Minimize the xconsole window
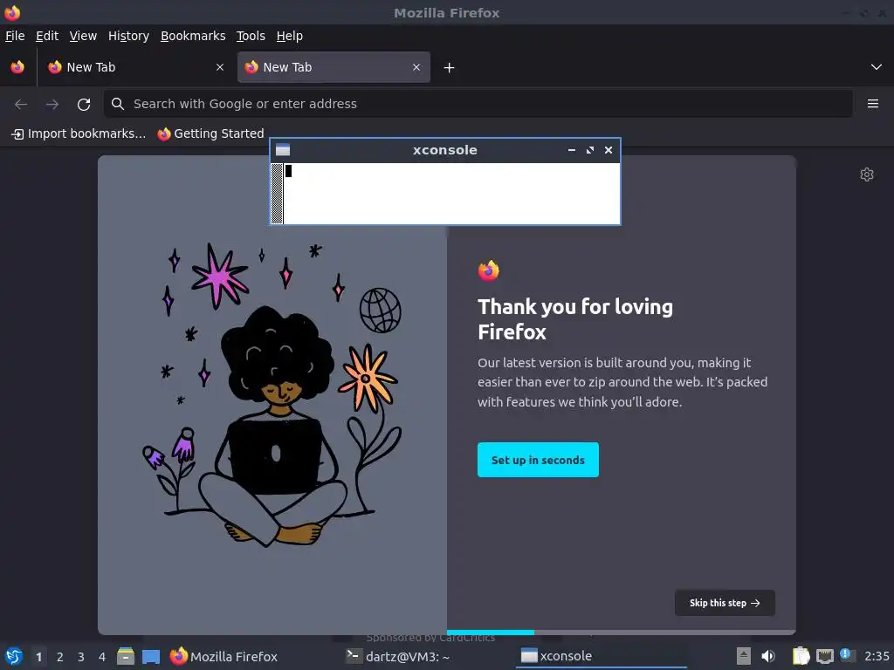 572,150
